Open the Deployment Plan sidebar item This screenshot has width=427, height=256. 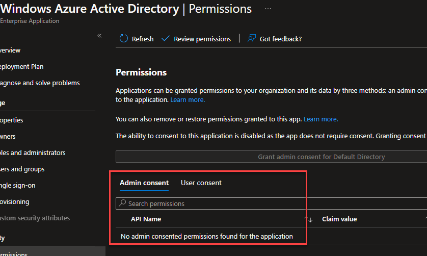pyautogui.click(x=22, y=66)
